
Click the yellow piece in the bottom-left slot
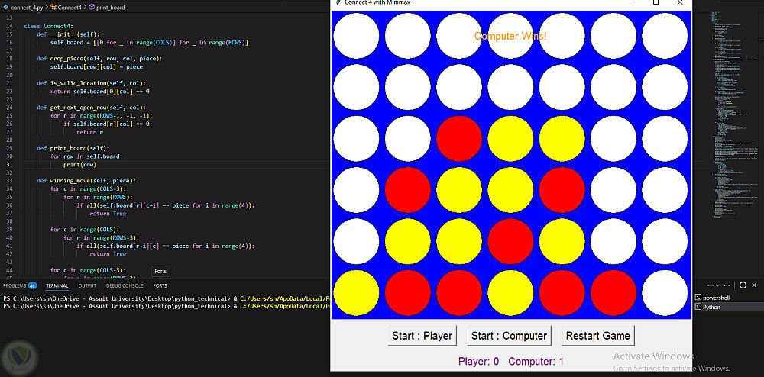click(x=356, y=293)
